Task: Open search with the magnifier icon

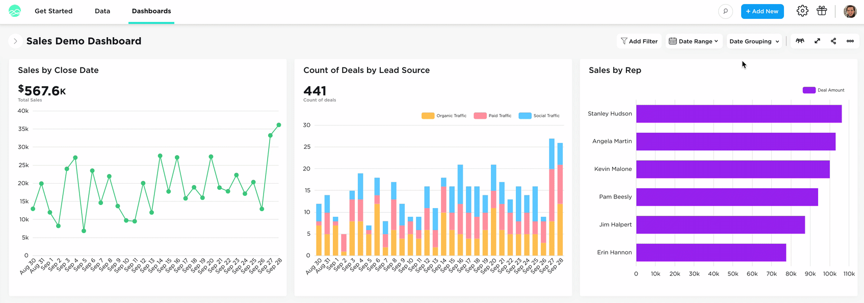Action: click(725, 11)
